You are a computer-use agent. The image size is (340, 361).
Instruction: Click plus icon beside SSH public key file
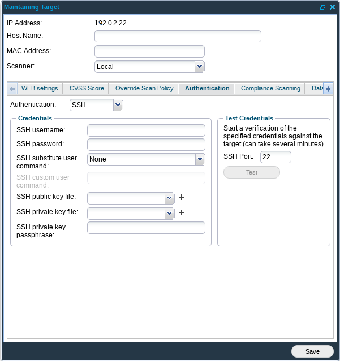(182, 198)
